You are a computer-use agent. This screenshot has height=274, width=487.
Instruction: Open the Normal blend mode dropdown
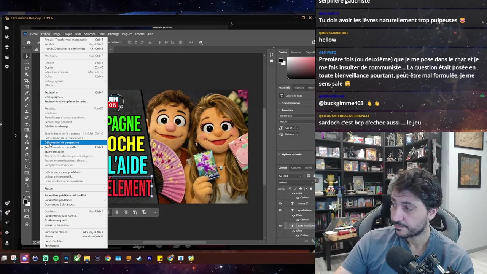click(x=296, y=183)
